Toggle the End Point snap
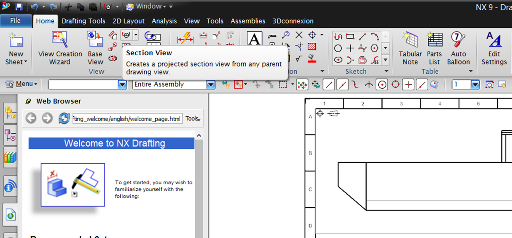 point(329,85)
